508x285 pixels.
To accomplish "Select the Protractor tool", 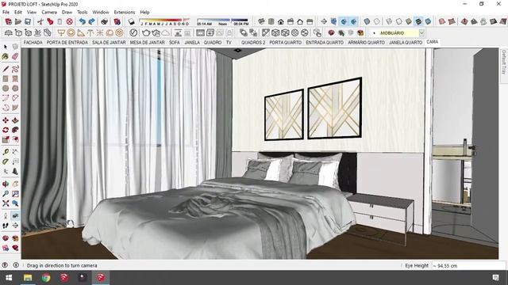I will coord(6,161).
